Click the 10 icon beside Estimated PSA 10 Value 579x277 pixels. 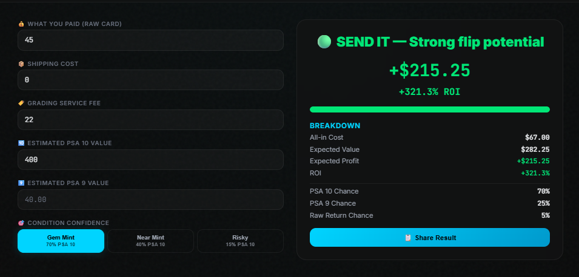(21, 143)
